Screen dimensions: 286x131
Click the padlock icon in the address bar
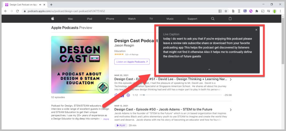pos(25,11)
